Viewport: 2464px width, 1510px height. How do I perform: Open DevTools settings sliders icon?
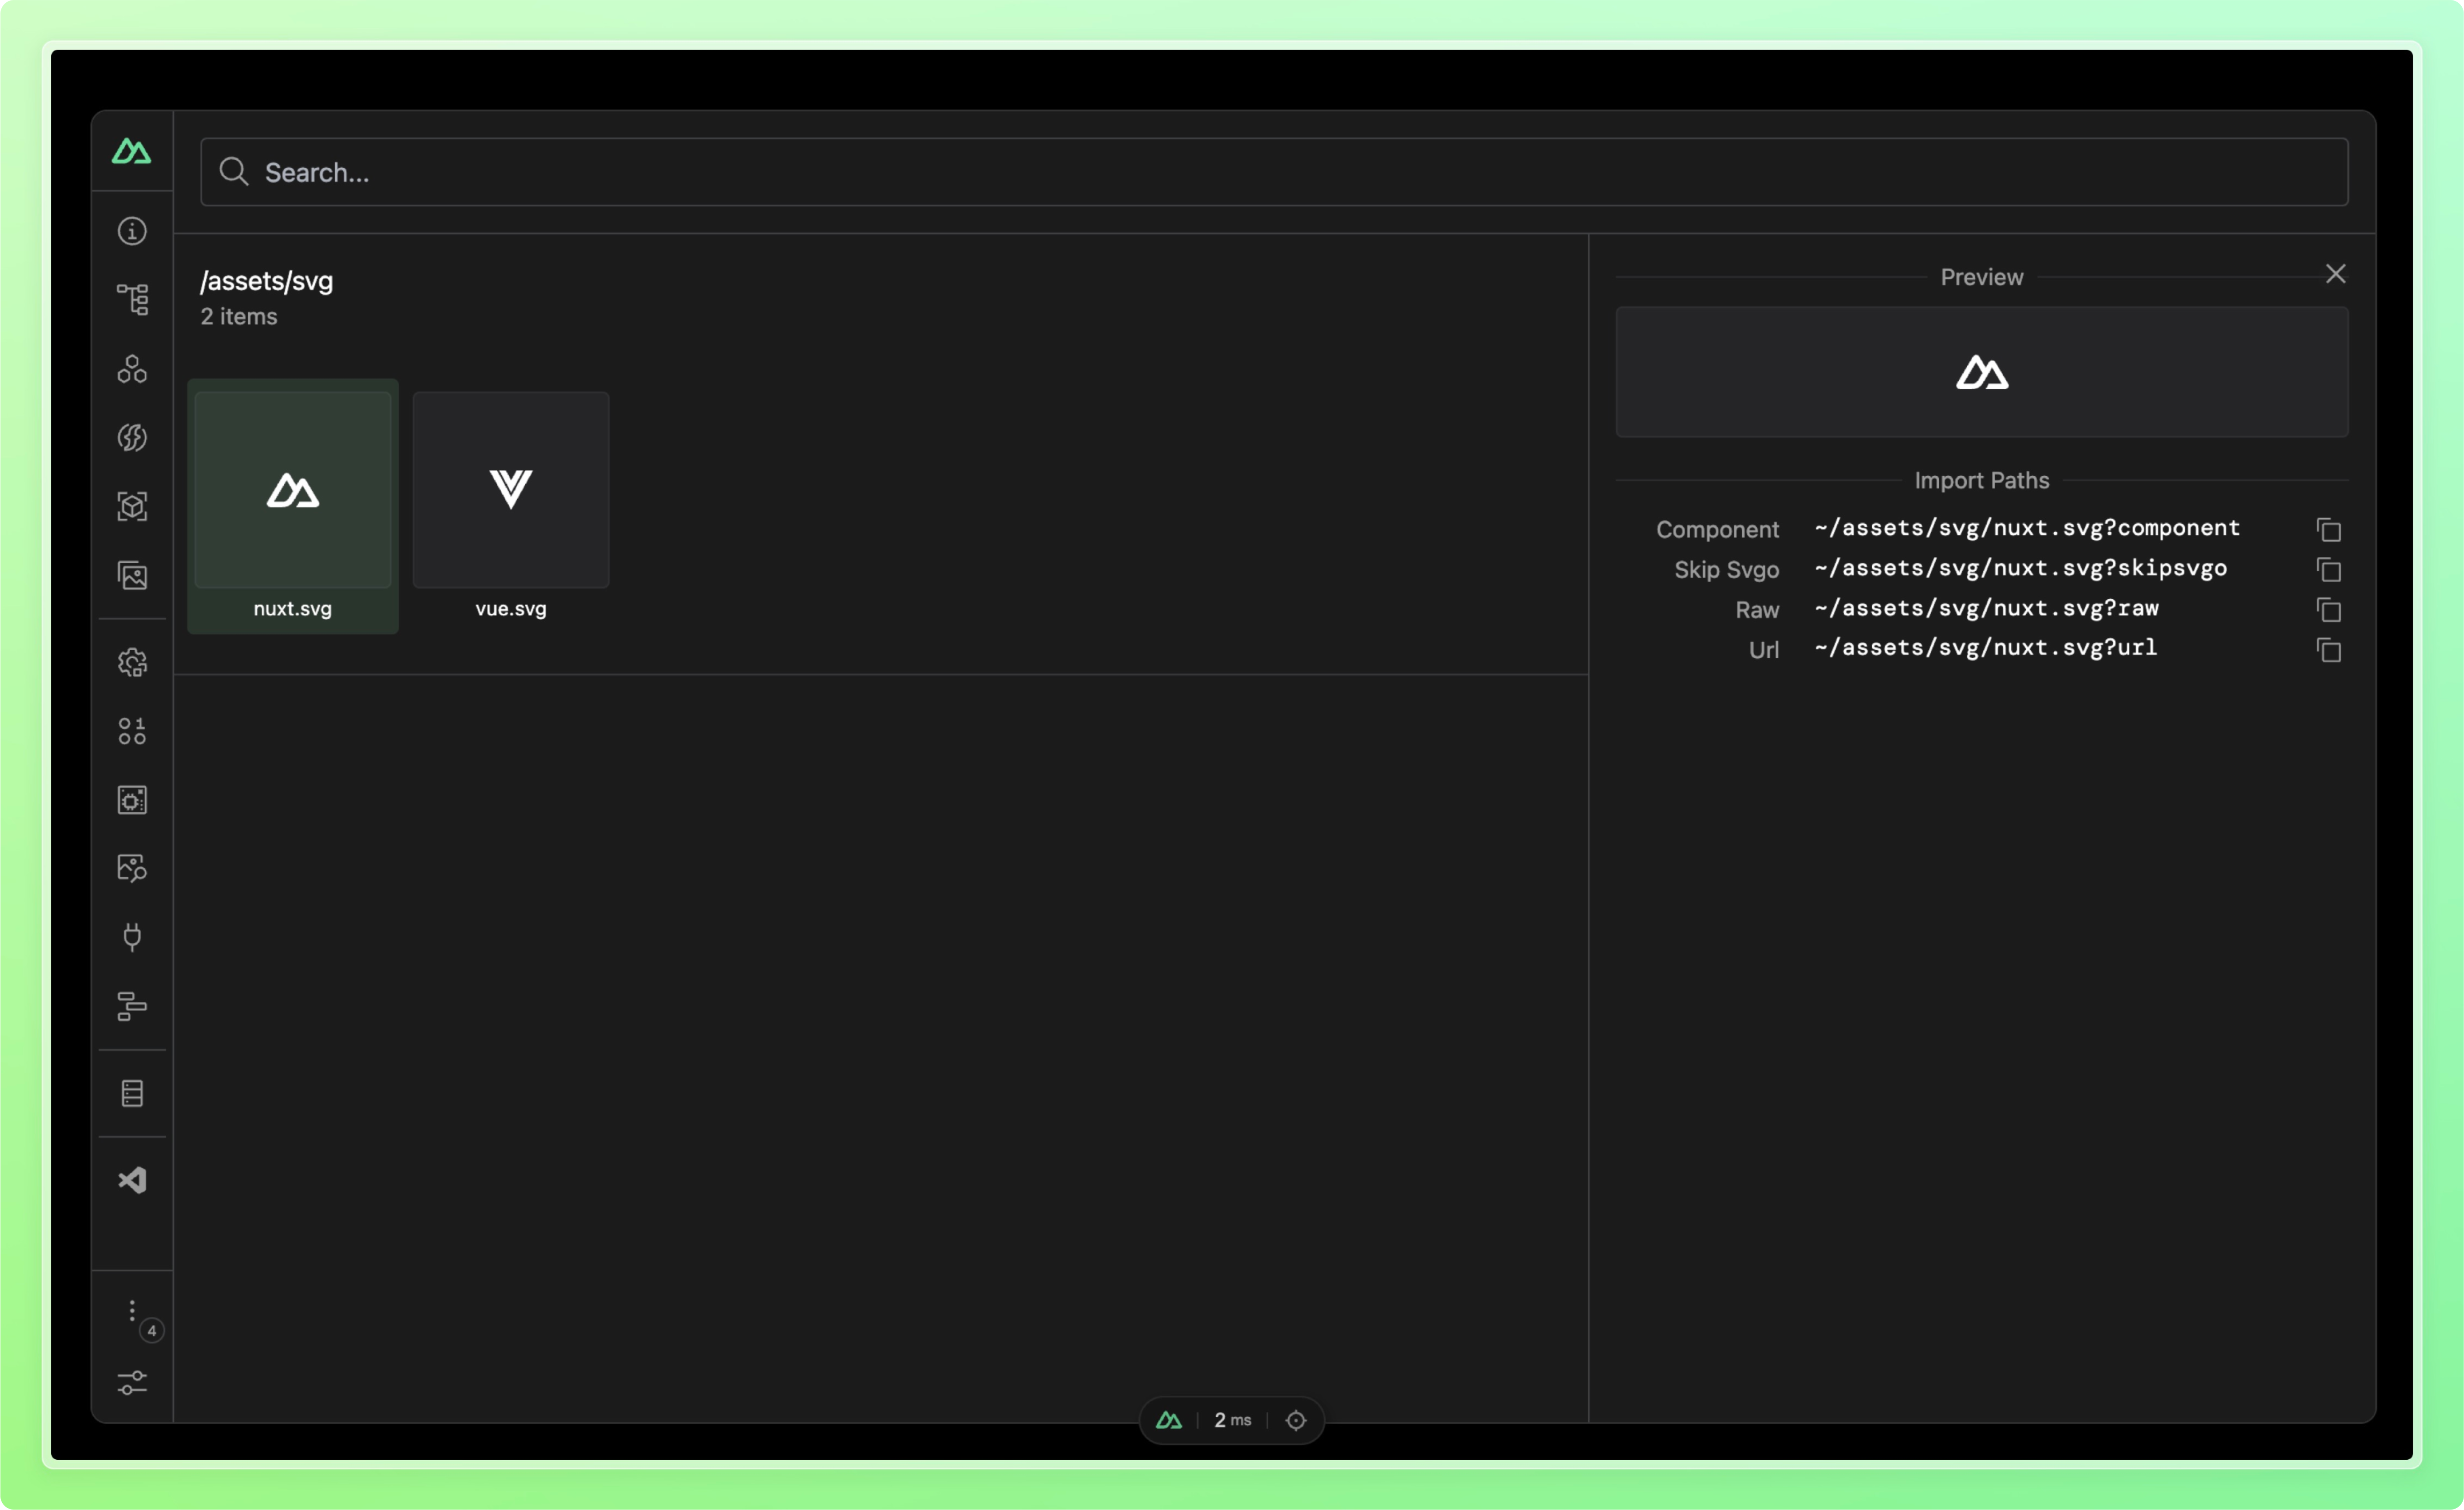coord(132,1383)
